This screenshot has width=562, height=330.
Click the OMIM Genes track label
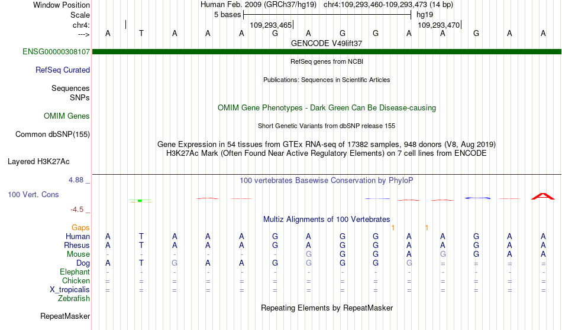pos(66,116)
